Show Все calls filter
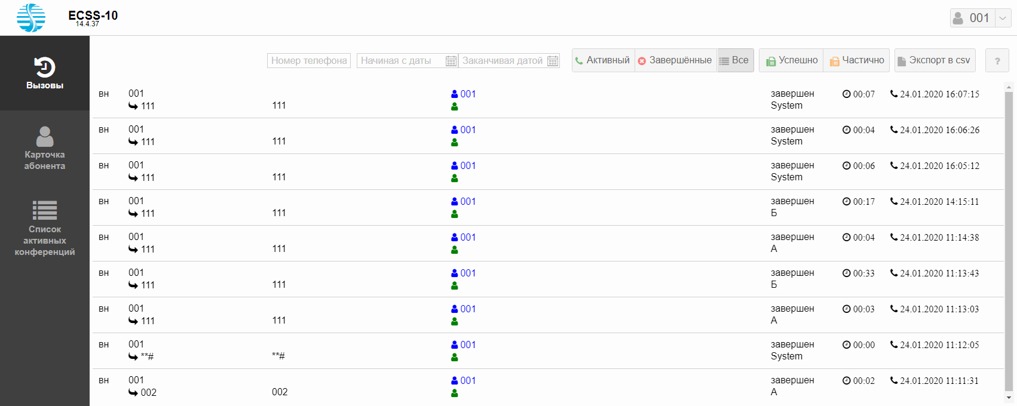 (735, 60)
